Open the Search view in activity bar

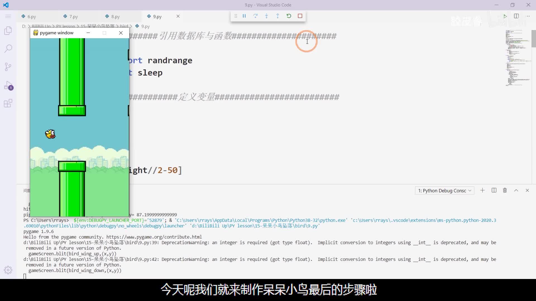point(8,49)
